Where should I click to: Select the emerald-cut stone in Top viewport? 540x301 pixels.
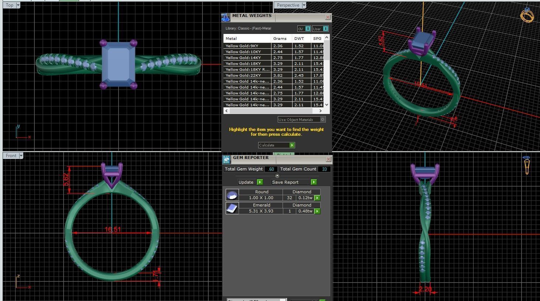tap(118, 63)
